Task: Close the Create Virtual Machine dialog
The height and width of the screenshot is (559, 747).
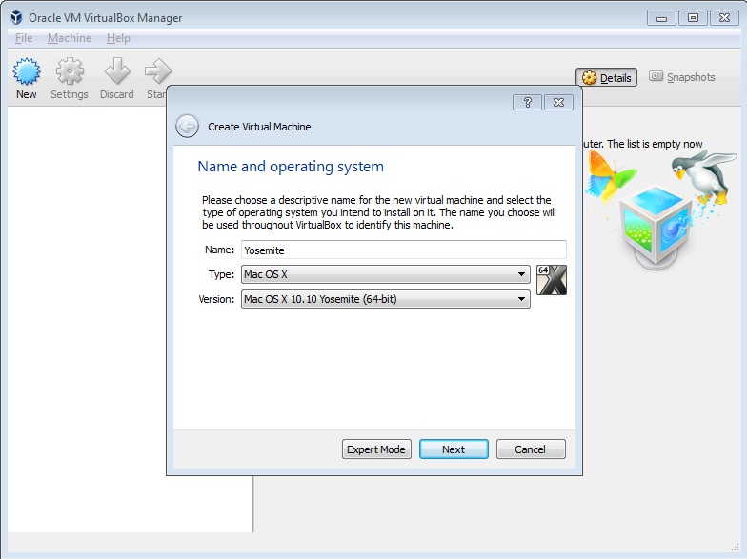Action: [558, 103]
